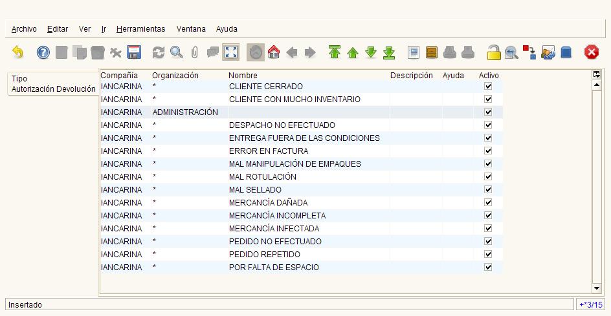Open the Report document icon
Image resolution: width=611 pixels, height=316 pixels.
pos(414,52)
